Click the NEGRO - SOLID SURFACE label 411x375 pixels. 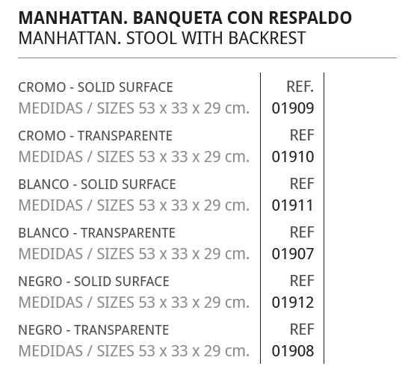94,282
